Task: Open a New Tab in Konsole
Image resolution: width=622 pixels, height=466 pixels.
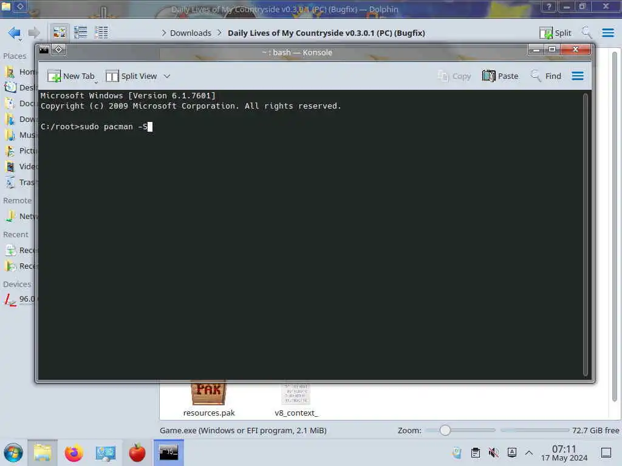Action: (71, 76)
